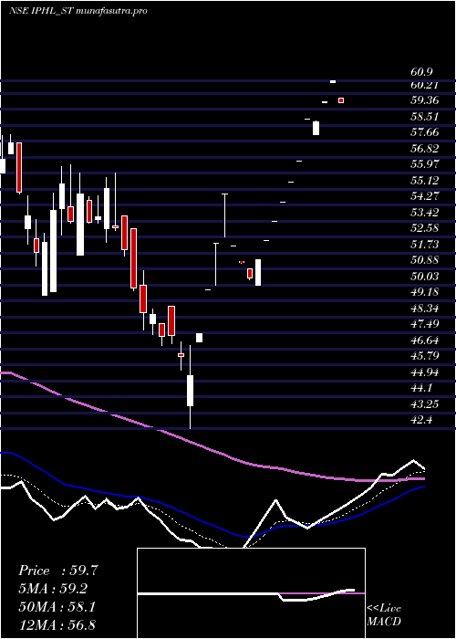The image size is (456, 639).
Task: Click the 60.9 price axis label
Action: coord(421,72)
